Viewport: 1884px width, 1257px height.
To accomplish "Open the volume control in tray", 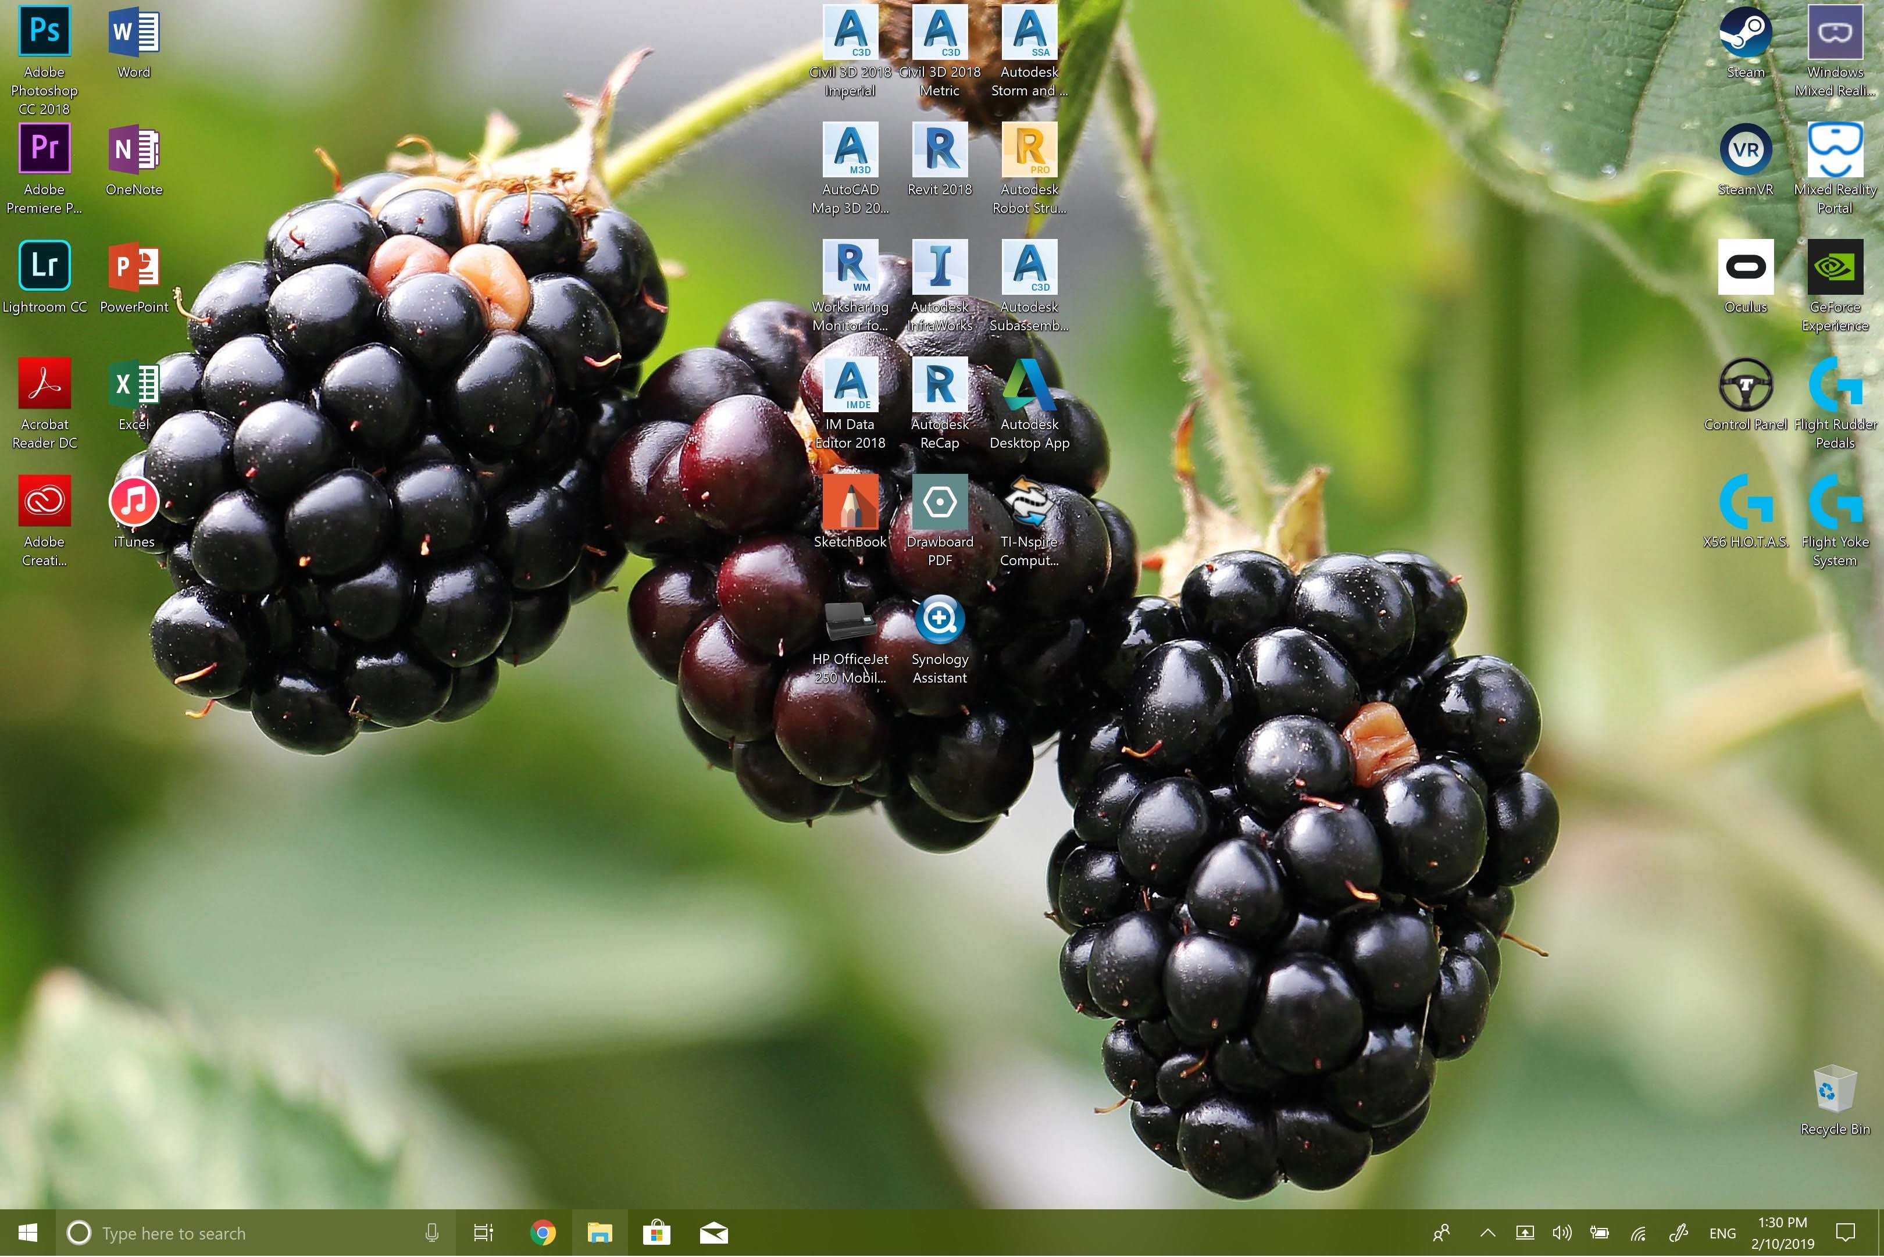I will coord(1561,1233).
